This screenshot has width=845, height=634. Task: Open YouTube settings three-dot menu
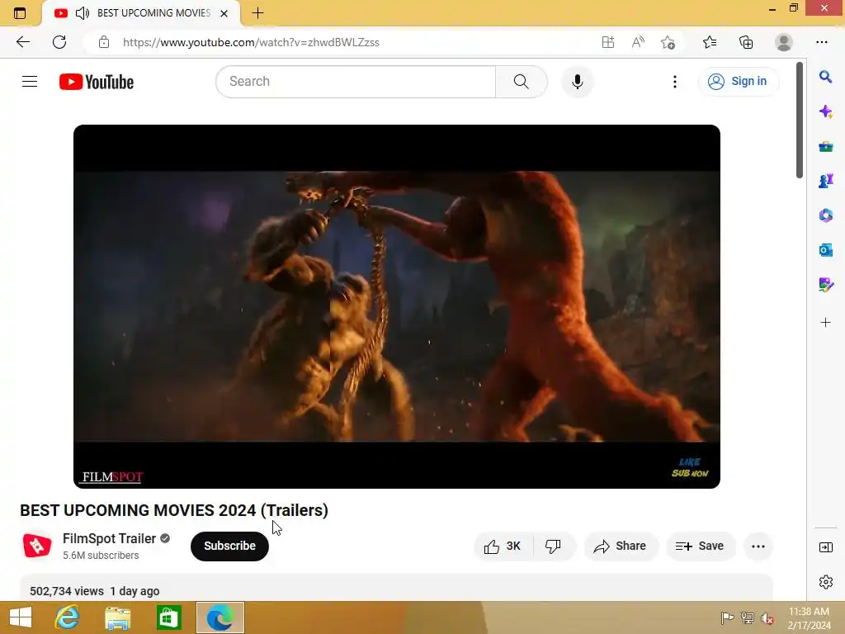click(675, 82)
